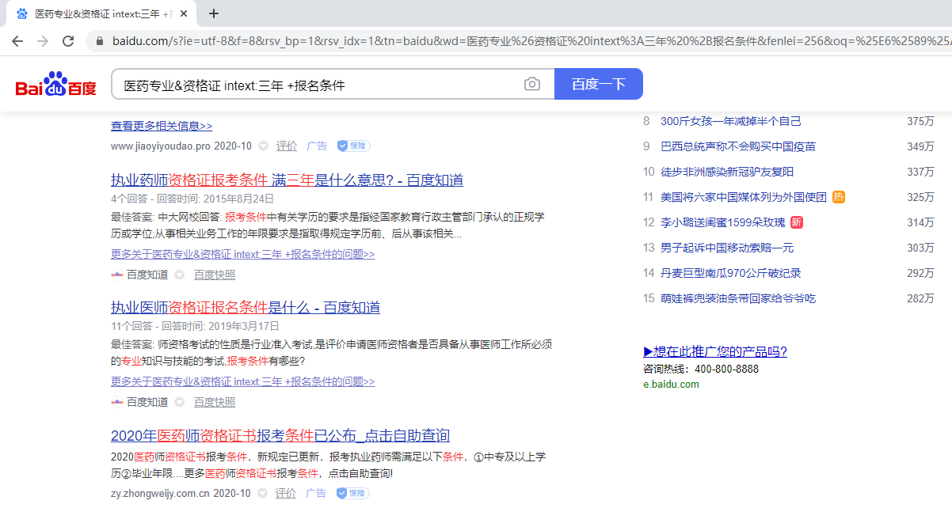The image size is (952, 508).
Task: Open result 执业医师资格证报名条件是什么
Action: (246, 307)
